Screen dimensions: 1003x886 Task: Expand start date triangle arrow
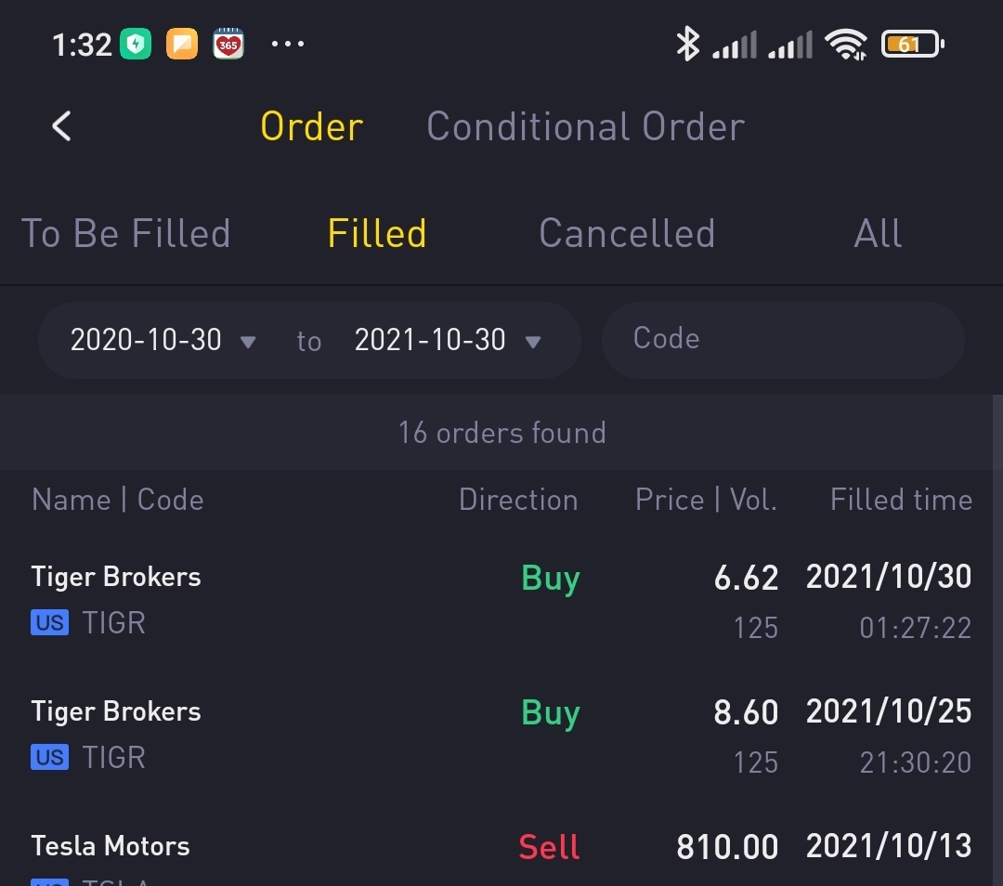click(x=248, y=342)
